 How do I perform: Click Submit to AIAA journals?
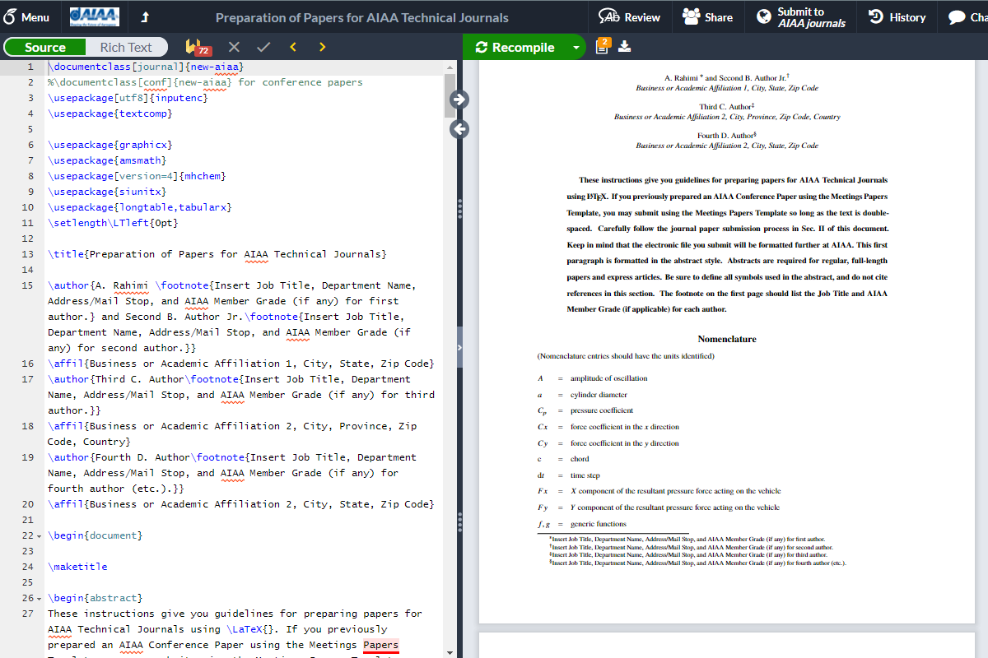click(801, 17)
